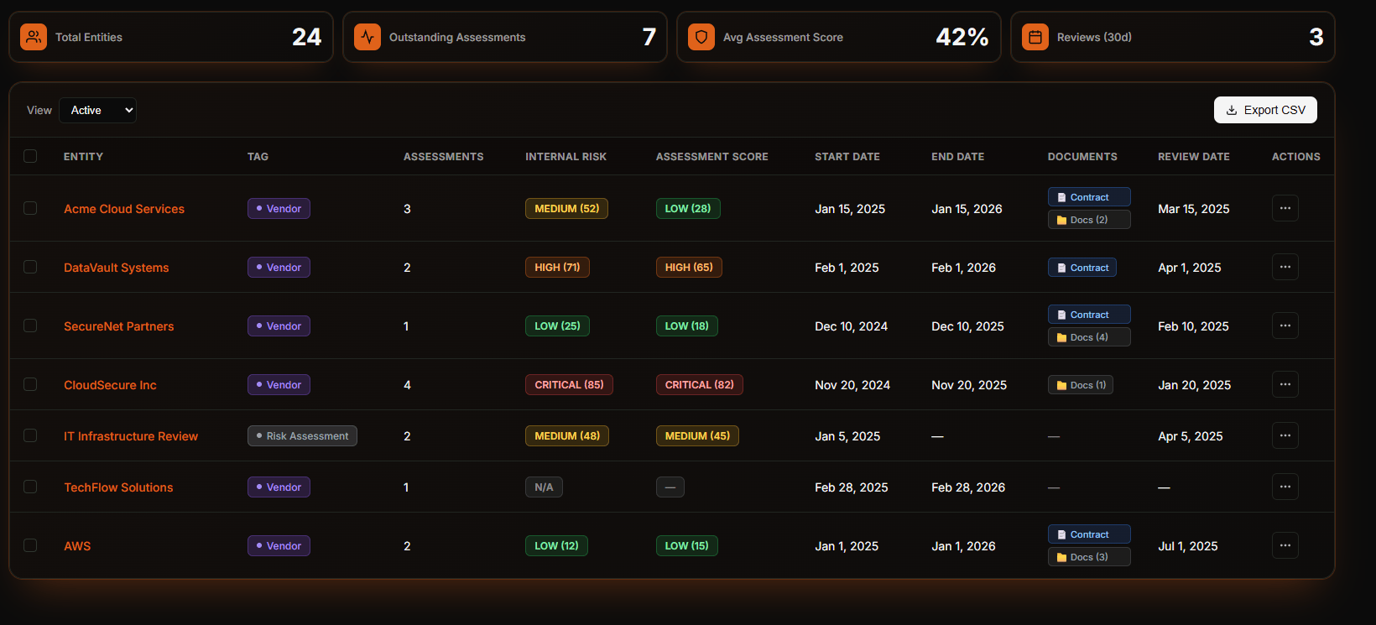Click the Outstanding Assessments pulse icon
Image resolution: width=1376 pixels, height=625 pixels.
[x=367, y=37]
